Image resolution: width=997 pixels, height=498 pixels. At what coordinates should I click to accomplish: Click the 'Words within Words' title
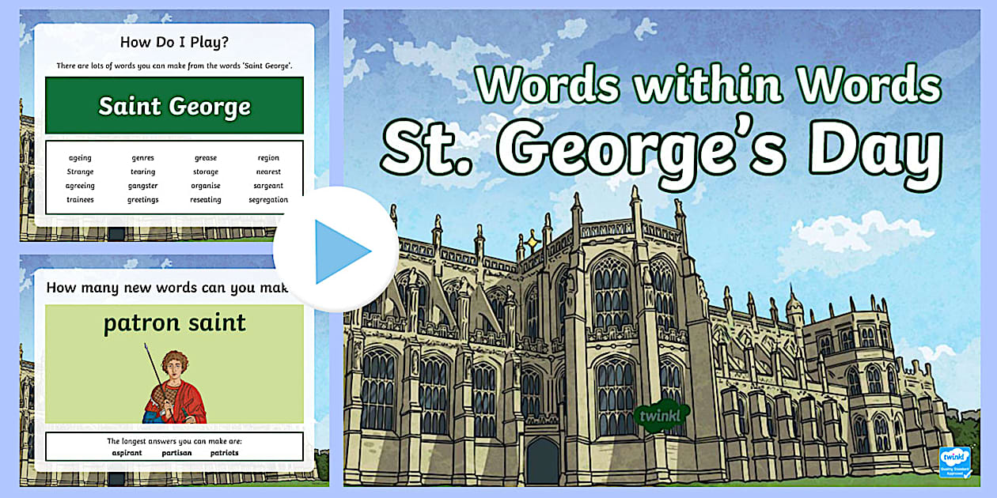tap(708, 85)
